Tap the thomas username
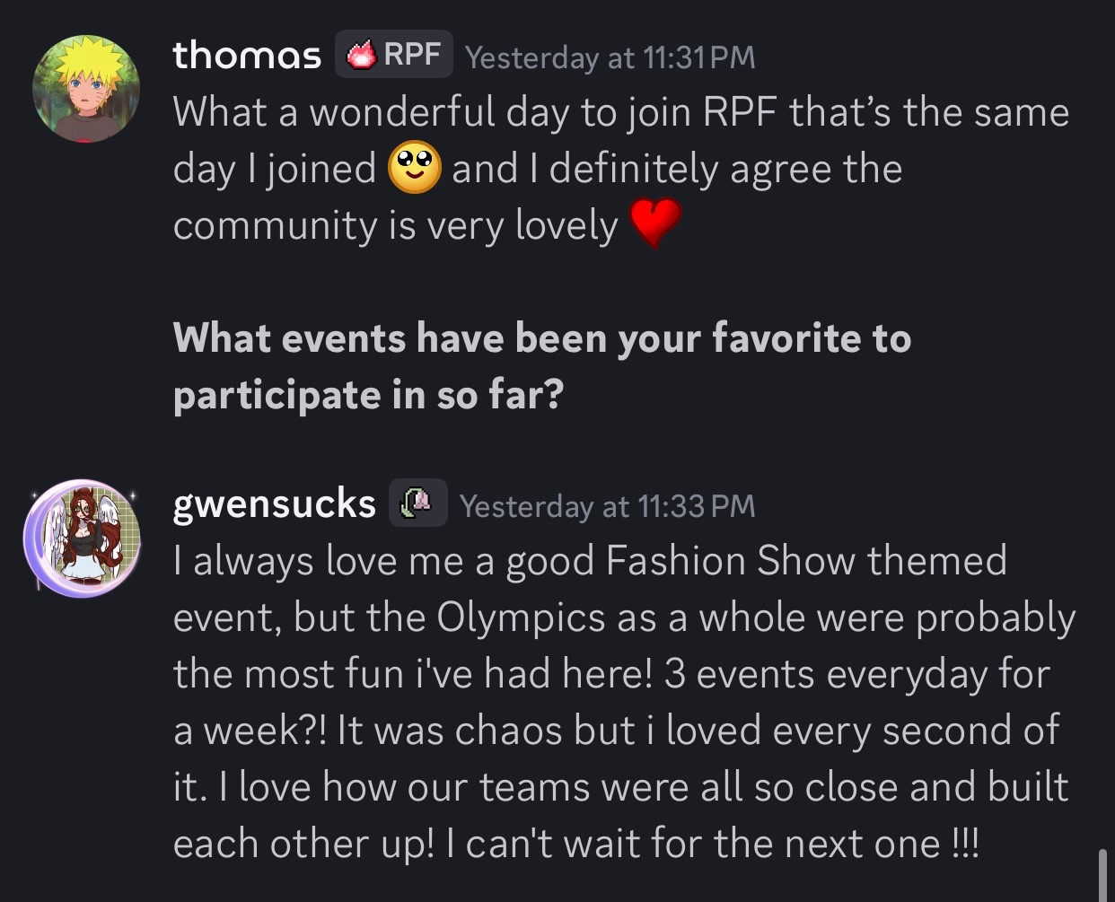The width and height of the screenshot is (1115, 902). (247, 56)
